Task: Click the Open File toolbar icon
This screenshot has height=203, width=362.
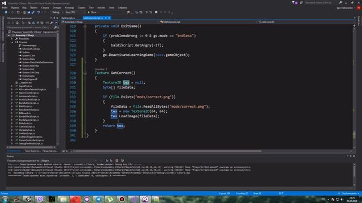Action: click(x=24, y=12)
